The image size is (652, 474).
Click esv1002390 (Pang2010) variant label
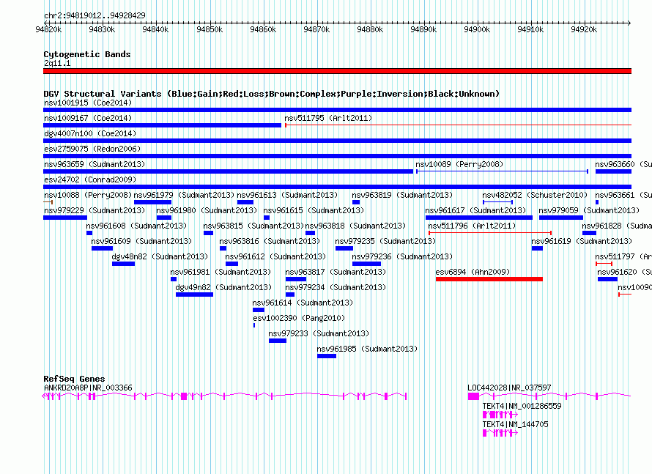(x=299, y=318)
